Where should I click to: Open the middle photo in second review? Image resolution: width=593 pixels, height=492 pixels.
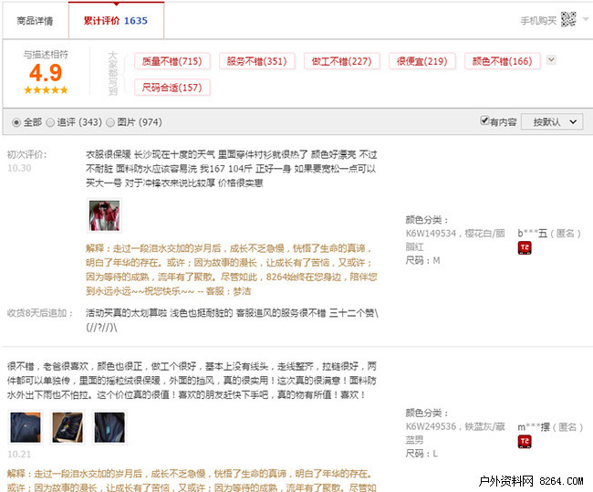(x=66, y=427)
